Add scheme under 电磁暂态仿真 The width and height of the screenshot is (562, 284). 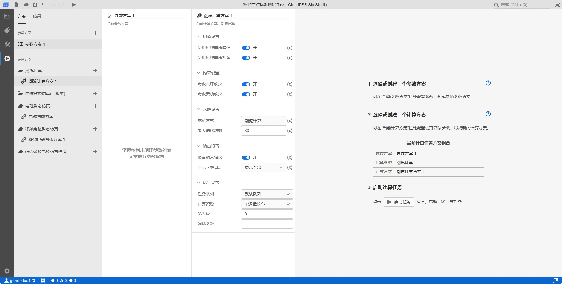[95, 106]
